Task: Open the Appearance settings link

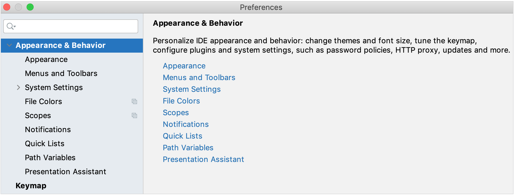Action: (184, 66)
